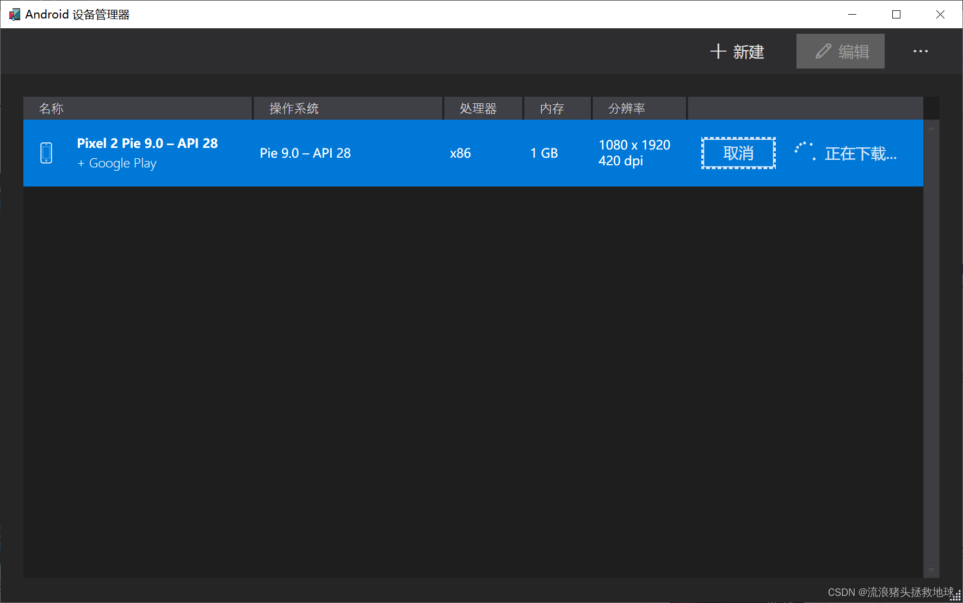This screenshot has width=963, height=603.
Task: Click the plus icon of 新建 button
Action: point(718,52)
